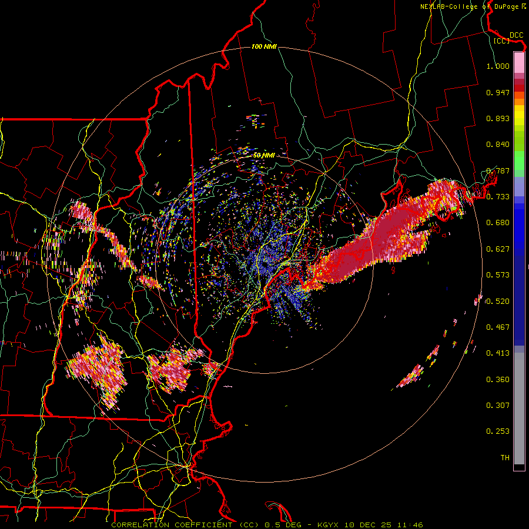The width and height of the screenshot is (529, 529).
Task: Click the 10 DEC 25 11:46 timestamp
Action: (x=383, y=525)
